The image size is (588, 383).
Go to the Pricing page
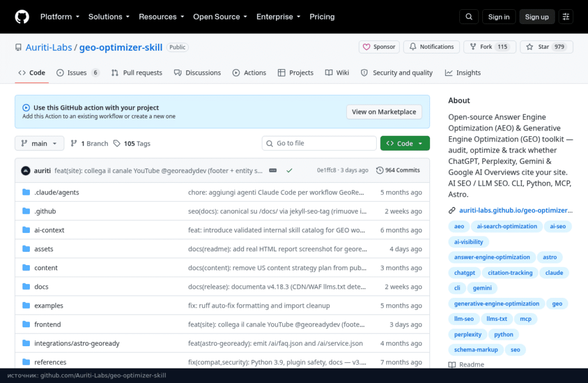[322, 17]
